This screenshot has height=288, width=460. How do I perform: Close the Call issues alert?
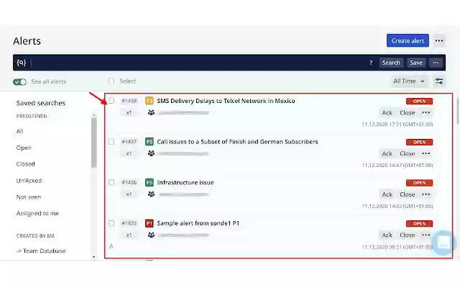(x=408, y=153)
